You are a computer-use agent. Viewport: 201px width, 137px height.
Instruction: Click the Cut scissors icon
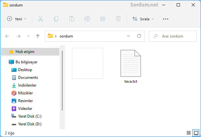(41, 19)
